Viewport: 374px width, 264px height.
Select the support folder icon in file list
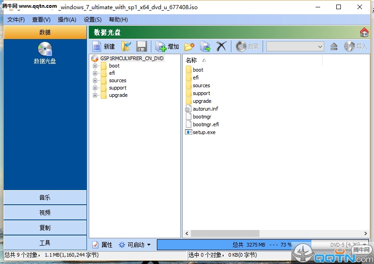189,93
